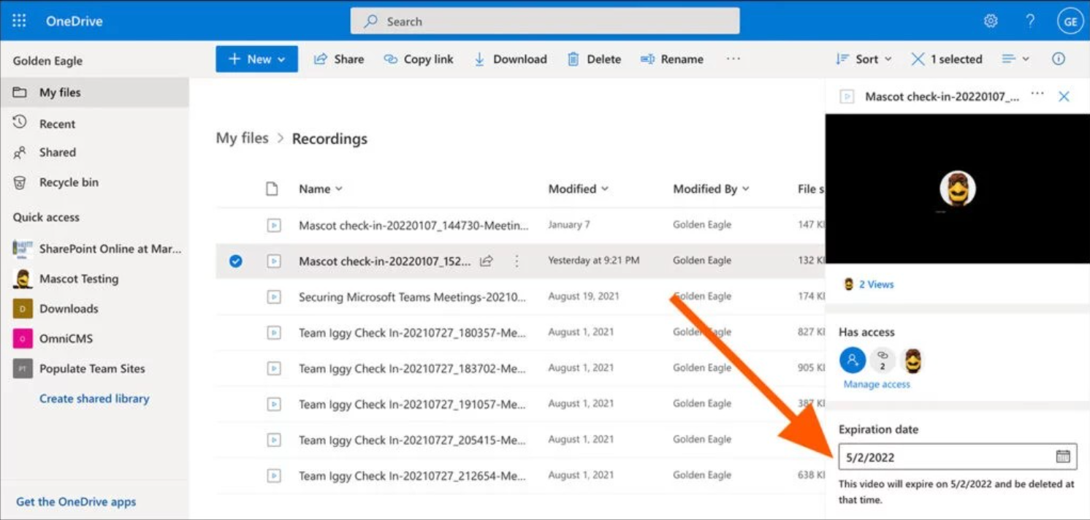Click the file type column header icon
1090x520 pixels.
[x=272, y=189]
